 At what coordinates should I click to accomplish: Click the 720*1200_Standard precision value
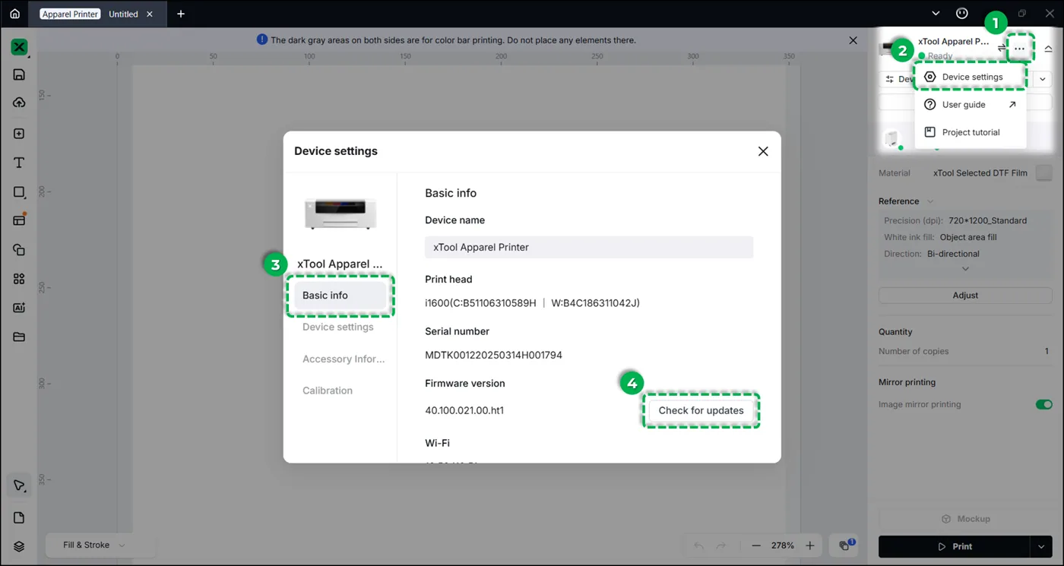pos(987,220)
